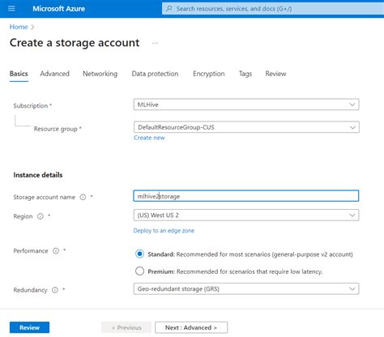Show info for Storage account name
384x337 pixels.
(83, 197)
